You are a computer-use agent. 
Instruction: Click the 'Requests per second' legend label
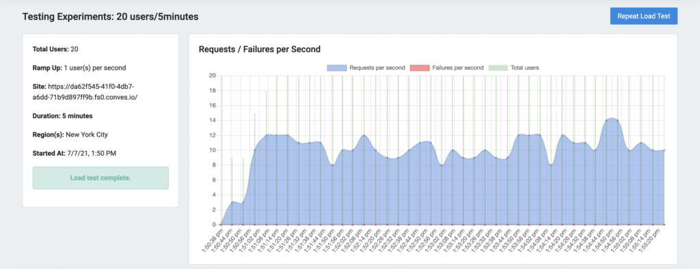click(x=377, y=68)
